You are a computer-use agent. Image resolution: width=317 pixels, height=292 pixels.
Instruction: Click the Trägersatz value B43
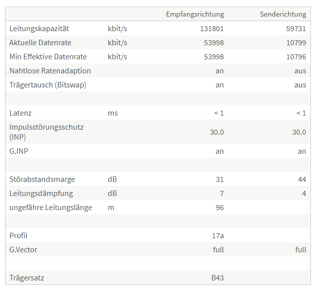(217, 277)
